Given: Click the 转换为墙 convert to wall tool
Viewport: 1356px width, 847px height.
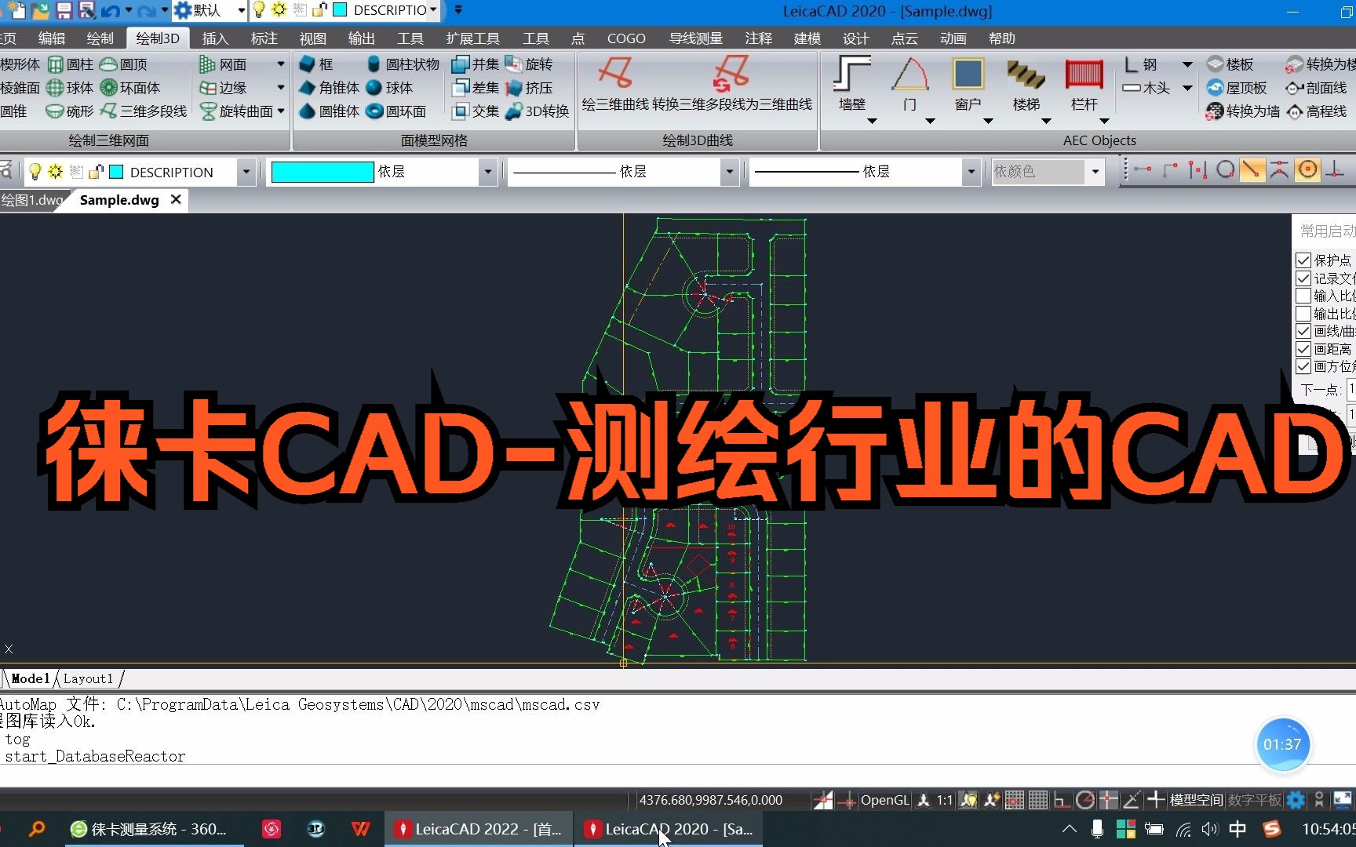Looking at the screenshot, I should point(1243,111).
